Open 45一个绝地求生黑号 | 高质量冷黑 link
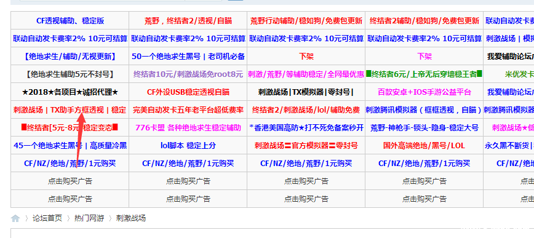Screen dimensions: 534x238 [x=70, y=146]
